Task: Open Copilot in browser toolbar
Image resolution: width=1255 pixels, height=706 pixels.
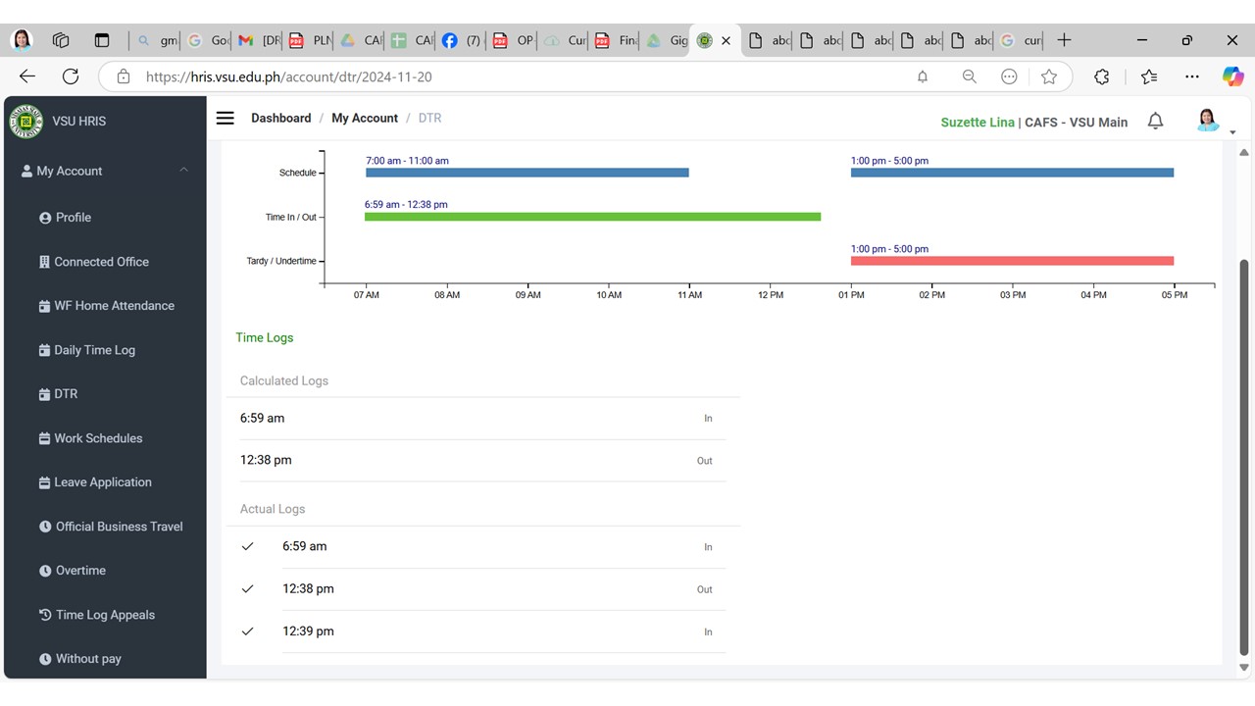Action: pos(1232,76)
